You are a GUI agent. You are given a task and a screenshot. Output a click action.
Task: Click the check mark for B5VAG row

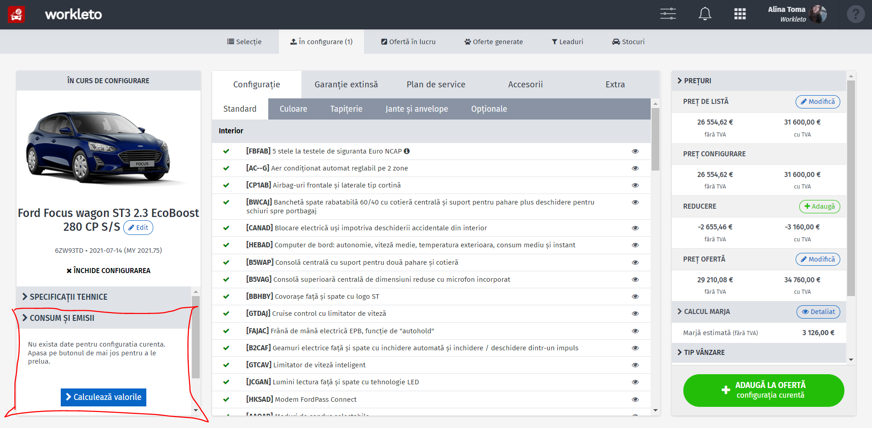point(226,279)
